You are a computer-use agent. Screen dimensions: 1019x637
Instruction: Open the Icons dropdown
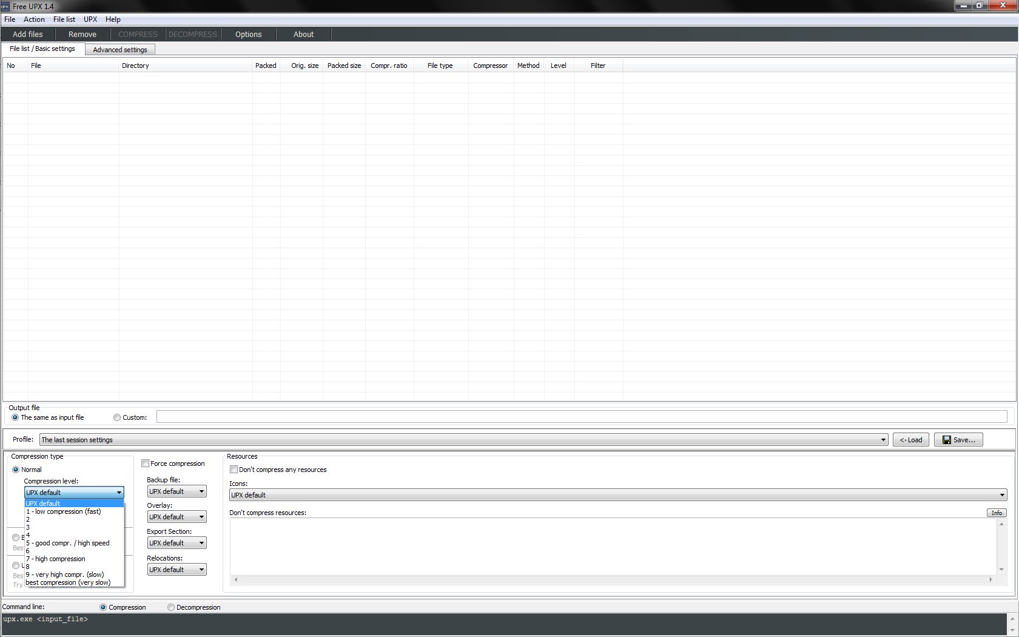point(618,495)
